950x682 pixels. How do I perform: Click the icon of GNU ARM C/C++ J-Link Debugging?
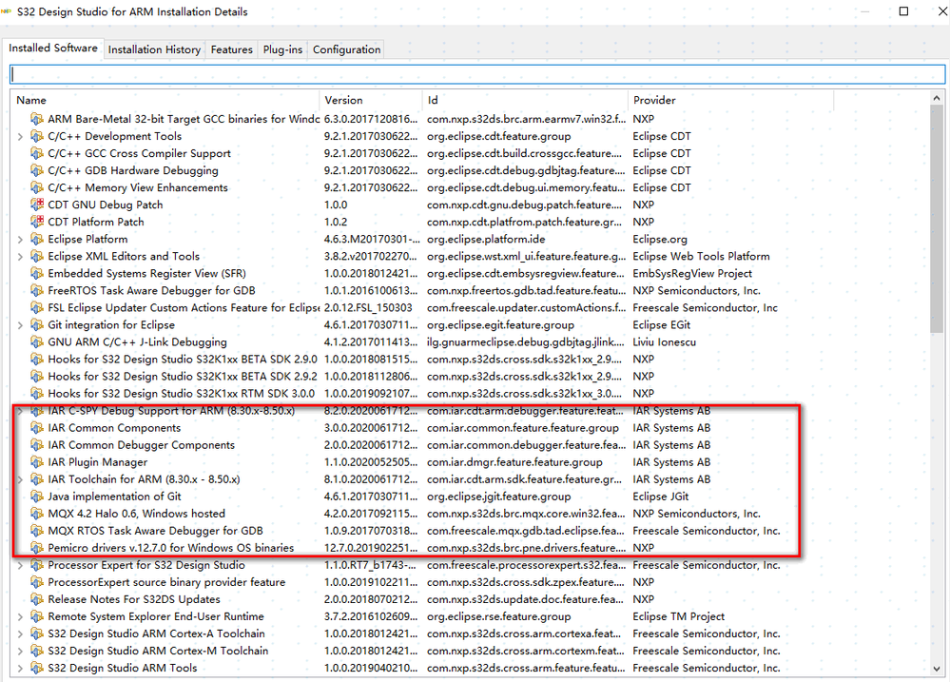click(x=37, y=341)
